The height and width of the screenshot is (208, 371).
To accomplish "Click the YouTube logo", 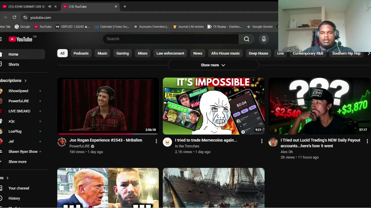I will click(x=21, y=39).
